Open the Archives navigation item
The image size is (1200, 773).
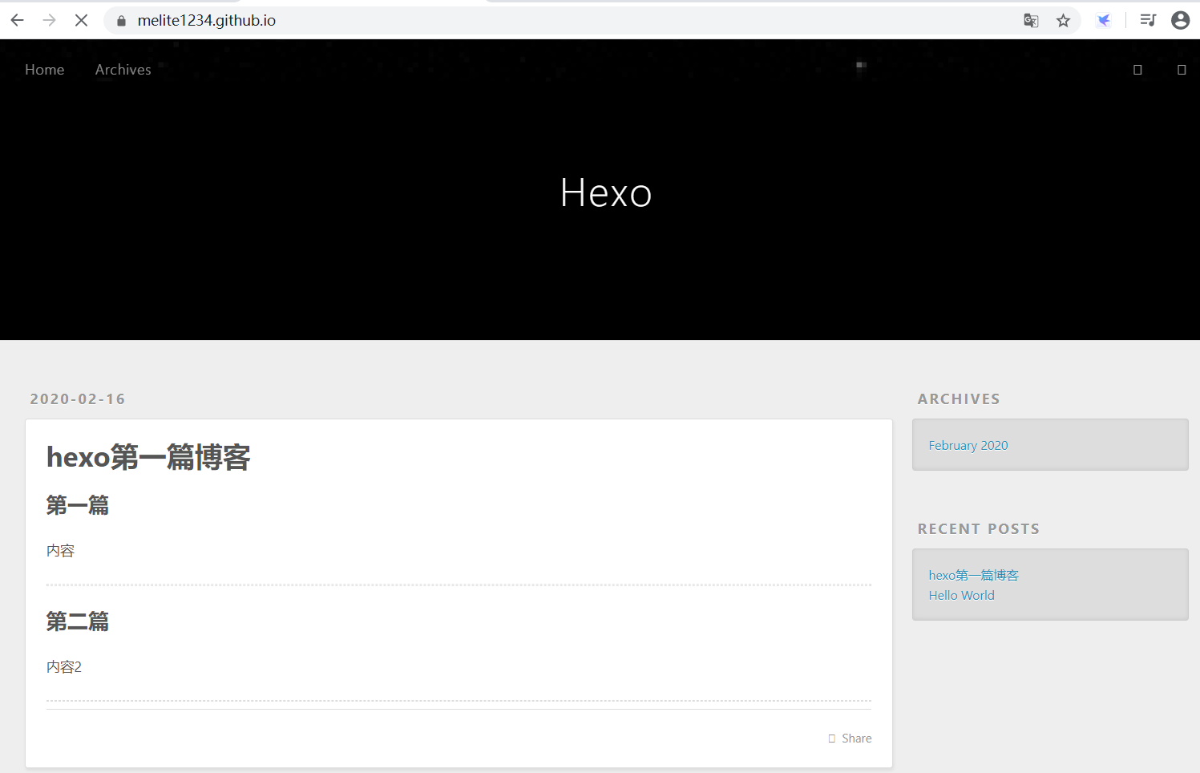(x=123, y=70)
